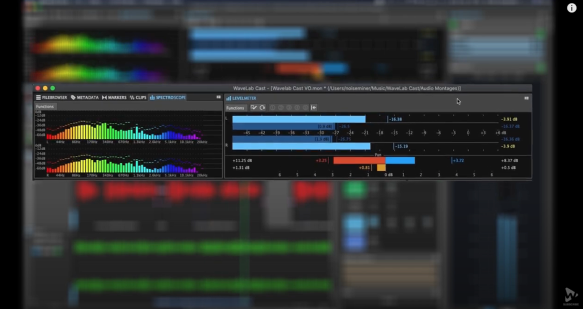This screenshot has width=583, height=309.
Task: Click the Level Meter reset circular arrow icon
Action: pyautogui.click(x=262, y=108)
